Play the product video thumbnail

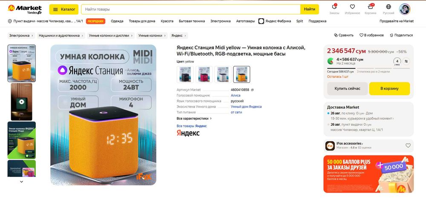[x=21, y=102]
